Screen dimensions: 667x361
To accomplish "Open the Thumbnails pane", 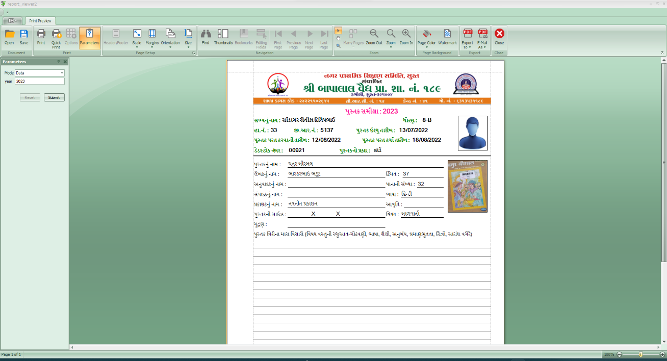I will pyautogui.click(x=223, y=35).
